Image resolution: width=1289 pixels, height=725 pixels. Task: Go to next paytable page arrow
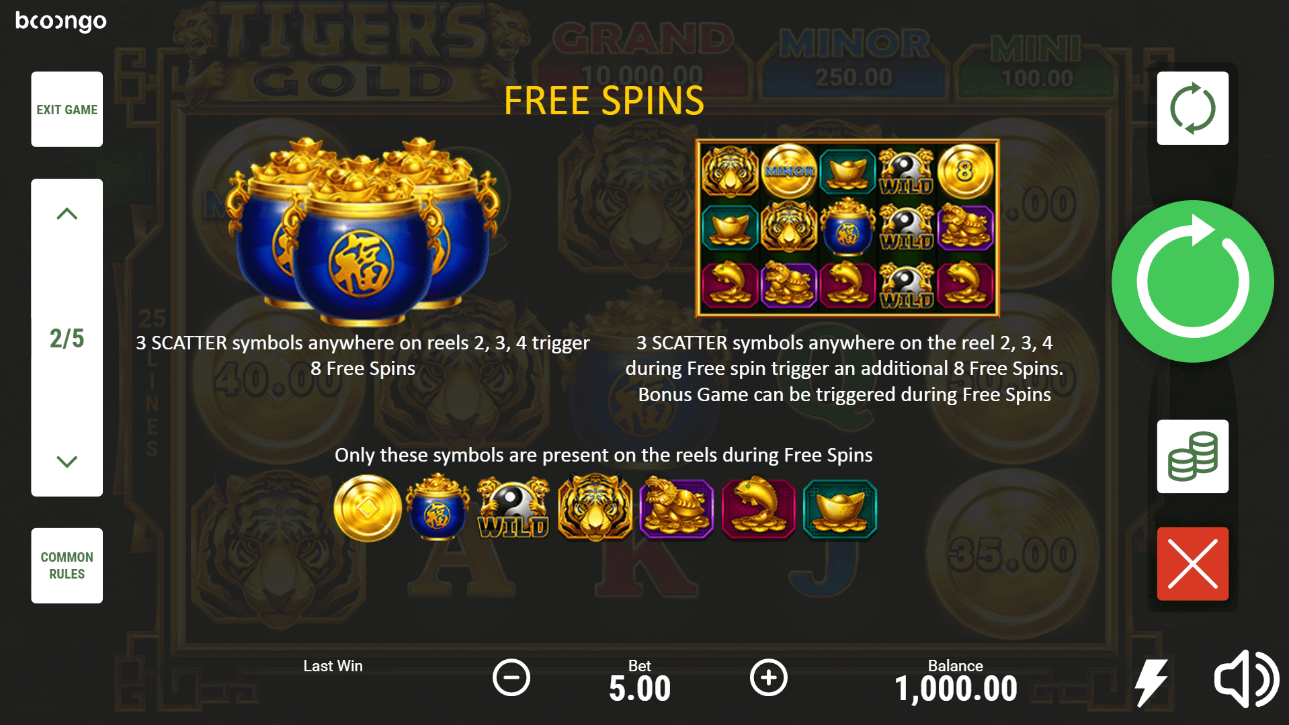tap(67, 461)
